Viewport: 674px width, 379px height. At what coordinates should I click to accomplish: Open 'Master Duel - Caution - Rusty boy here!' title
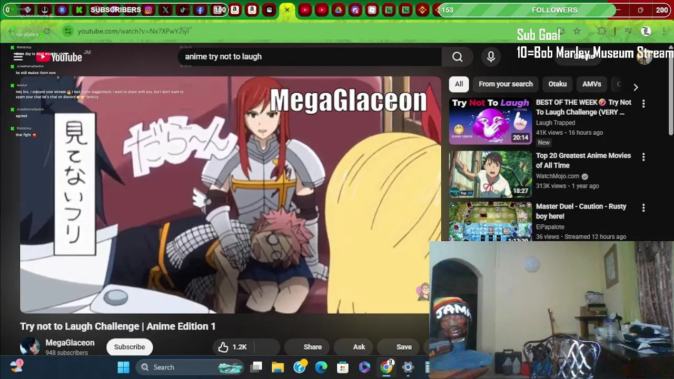coord(581,211)
